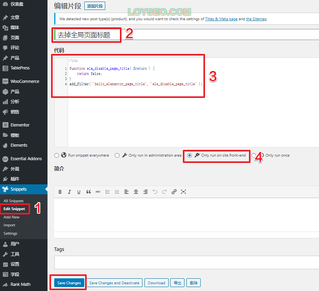The width and height of the screenshot is (319, 291).
Task: Click the add_filter line in code
Action: coord(136,84)
